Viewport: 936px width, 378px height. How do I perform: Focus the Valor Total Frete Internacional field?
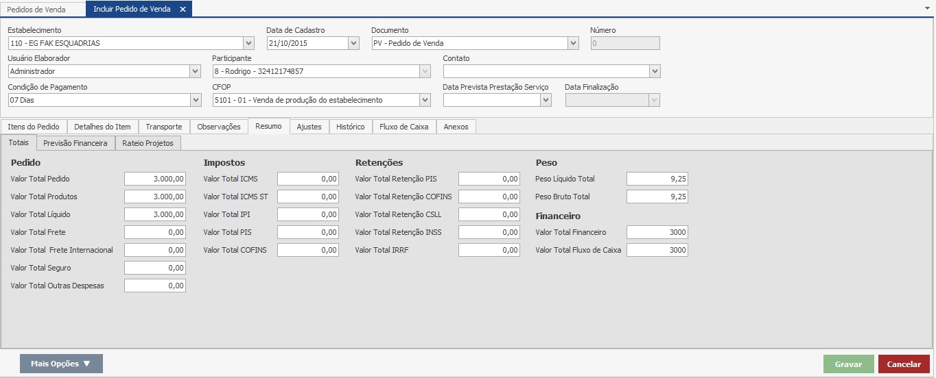click(155, 250)
